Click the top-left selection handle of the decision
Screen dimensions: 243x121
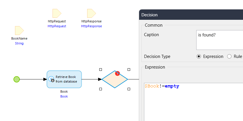(100, 69)
